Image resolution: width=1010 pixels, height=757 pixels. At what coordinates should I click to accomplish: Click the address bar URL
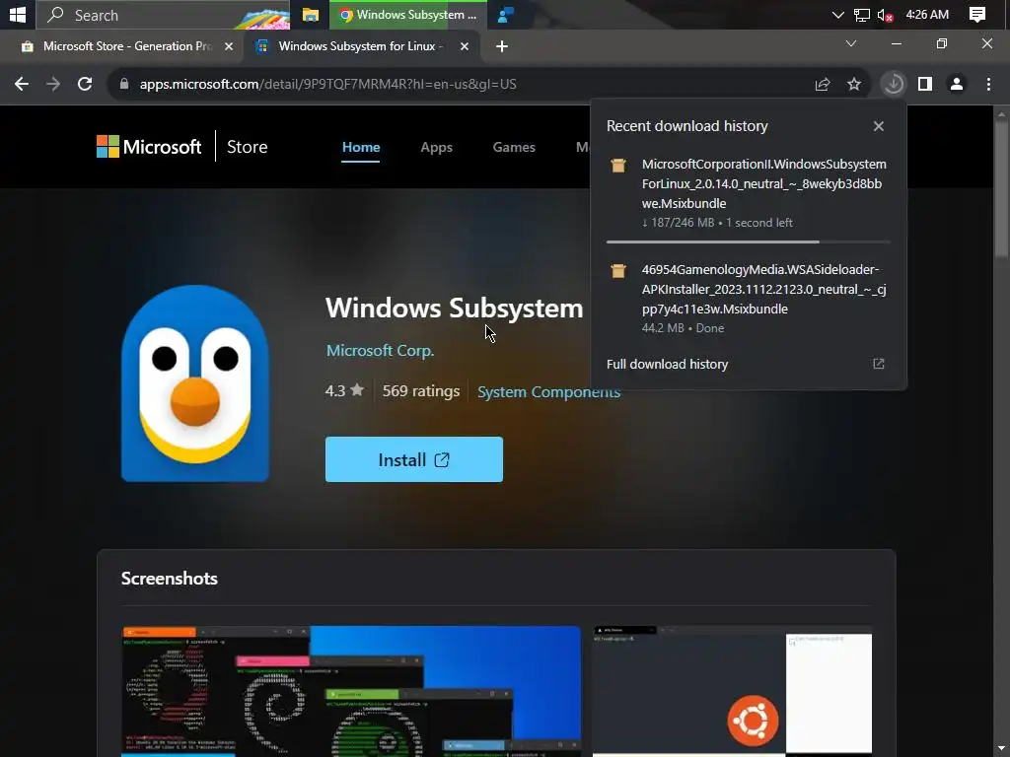327,84
